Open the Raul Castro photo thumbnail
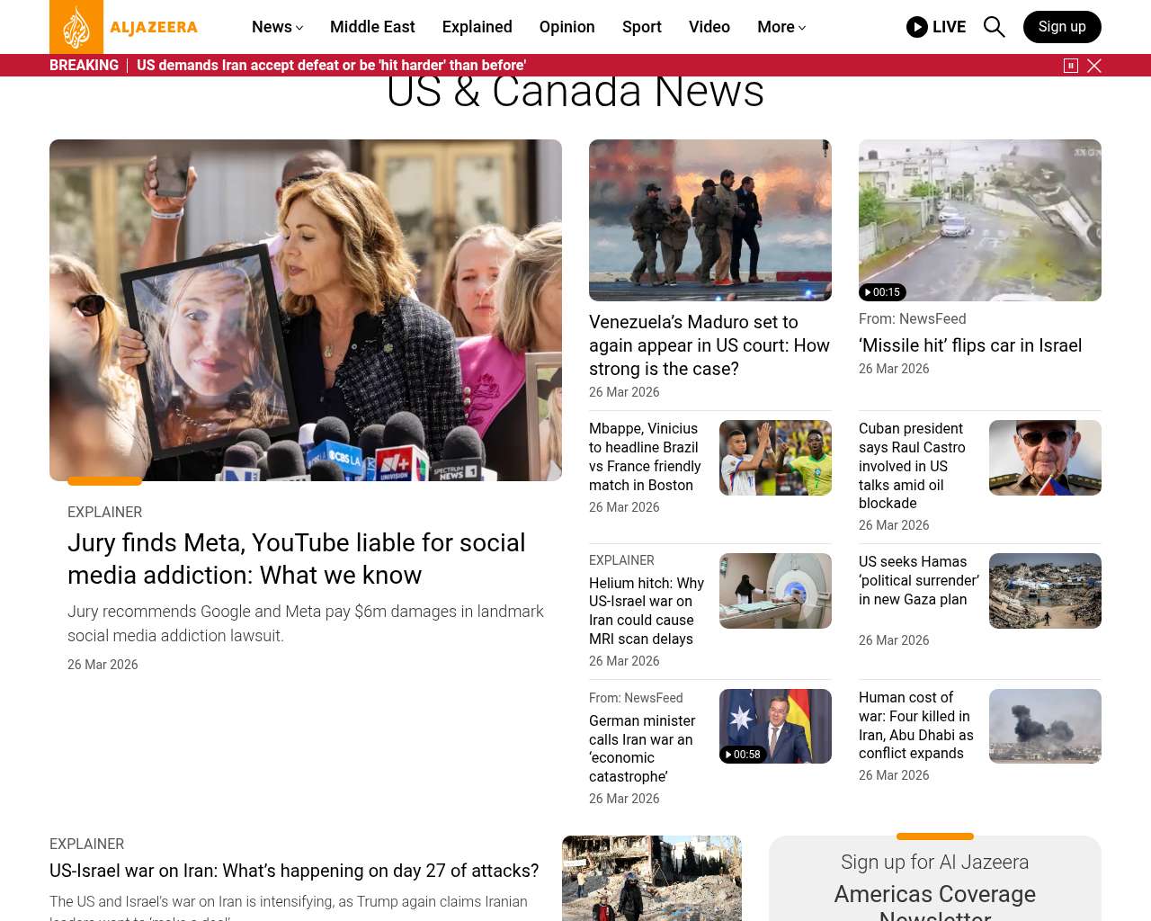 [x=1045, y=458]
